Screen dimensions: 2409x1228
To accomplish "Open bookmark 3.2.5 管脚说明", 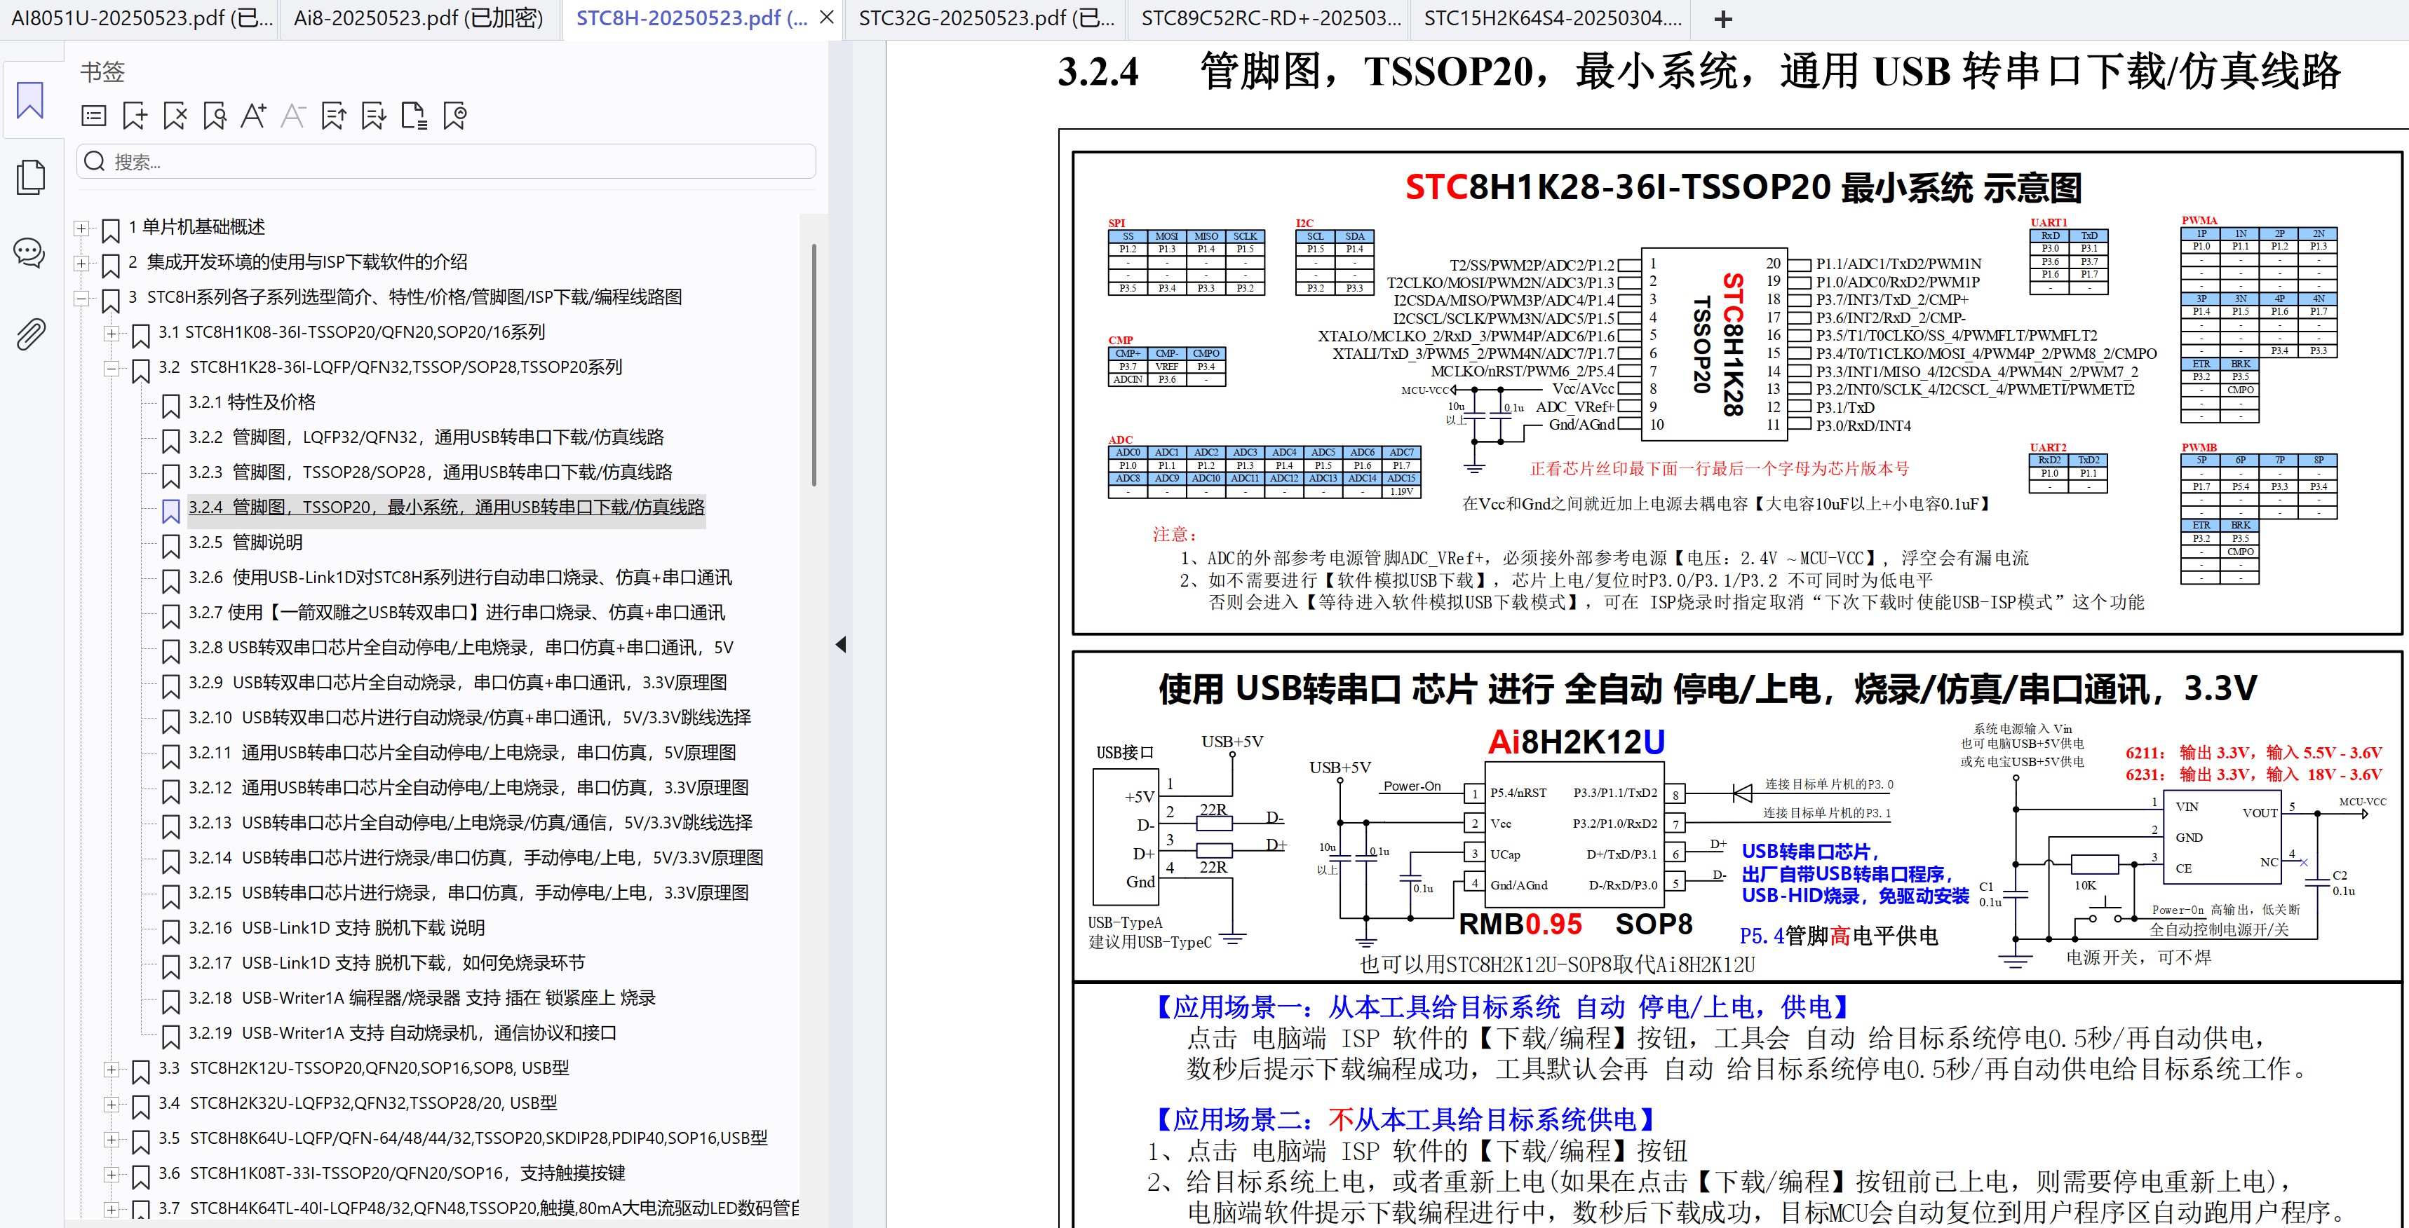I will (245, 542).
